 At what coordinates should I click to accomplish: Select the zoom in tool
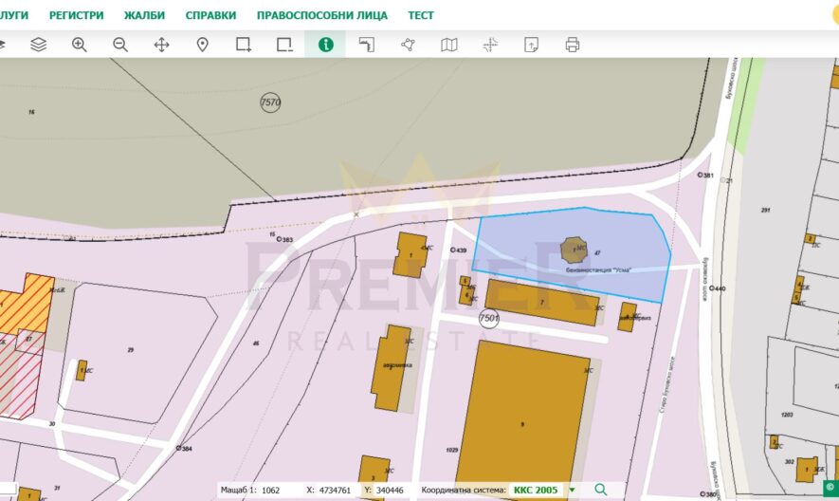pos(80,45)
